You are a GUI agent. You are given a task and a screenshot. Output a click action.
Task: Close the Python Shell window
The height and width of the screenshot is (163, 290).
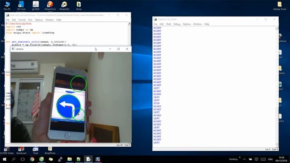point(274,19)
